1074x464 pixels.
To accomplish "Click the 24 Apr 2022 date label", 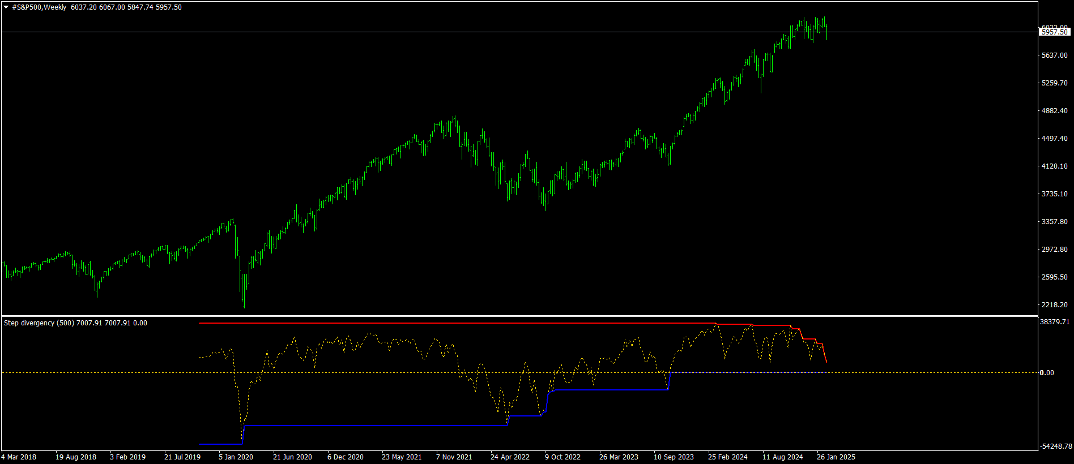I will click(x=510, y=457).
